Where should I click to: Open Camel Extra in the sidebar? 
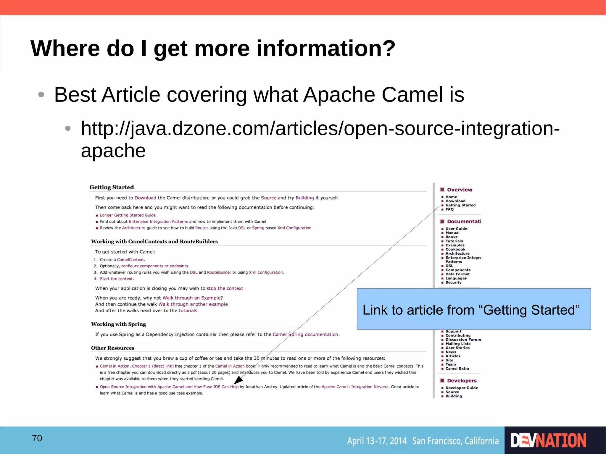coord(457,369)
